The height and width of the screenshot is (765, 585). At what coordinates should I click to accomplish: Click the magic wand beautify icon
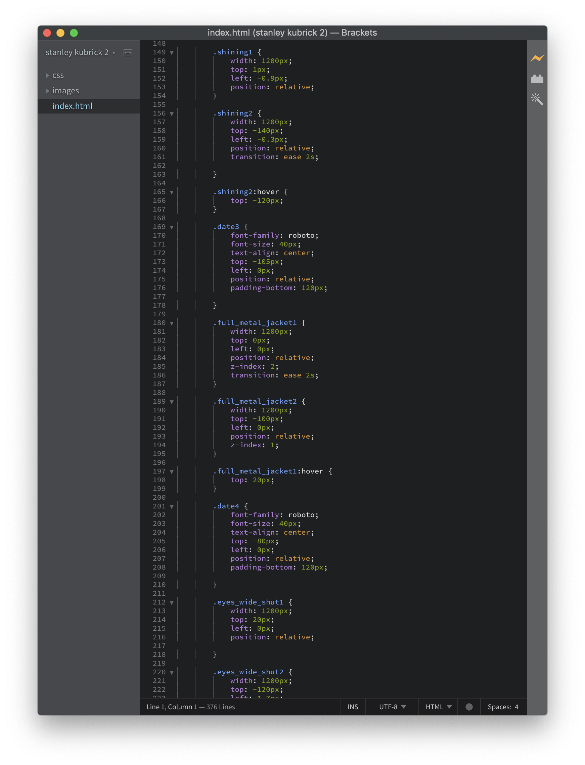coord(537,99)
